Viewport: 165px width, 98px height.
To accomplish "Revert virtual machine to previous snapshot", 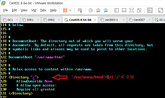I will [x=98, y=10].
